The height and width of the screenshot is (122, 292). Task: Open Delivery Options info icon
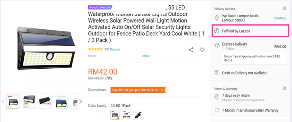(x=284, y=8)
